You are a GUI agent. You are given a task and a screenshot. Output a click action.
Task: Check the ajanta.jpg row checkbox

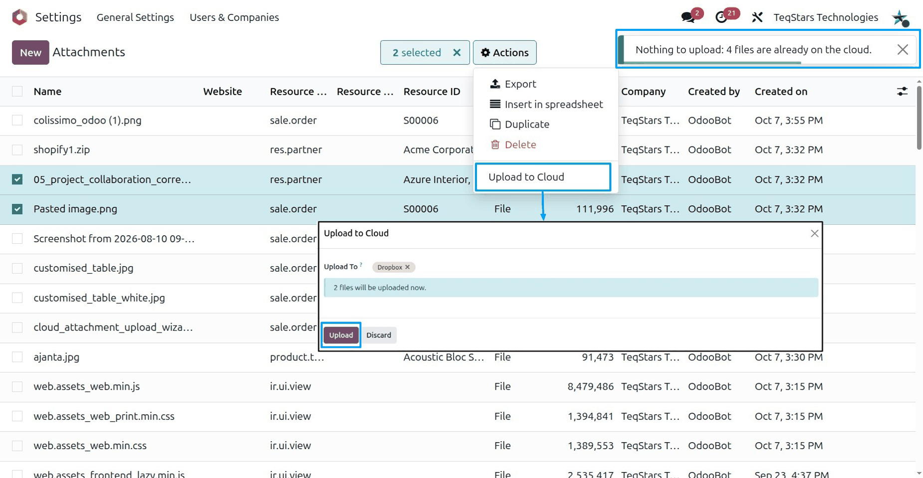(17, 357)
